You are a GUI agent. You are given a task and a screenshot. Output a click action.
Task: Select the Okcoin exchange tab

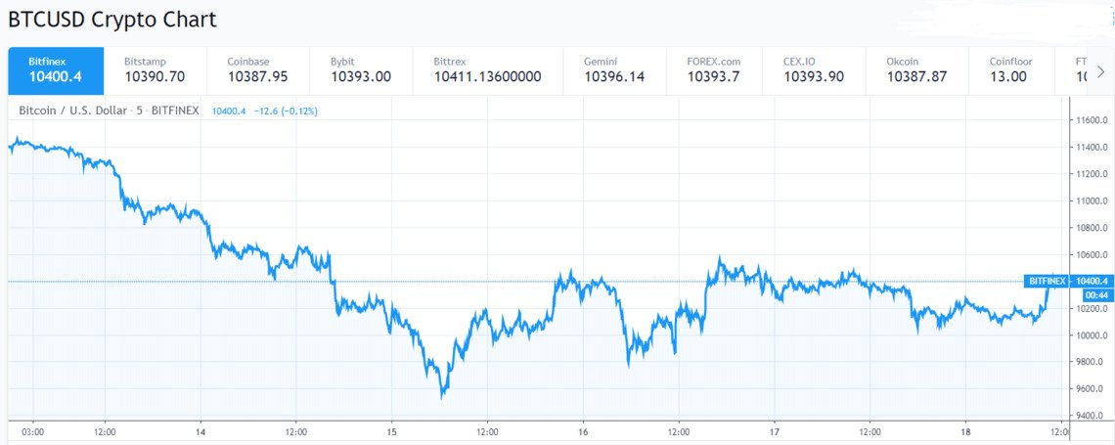(916, 69)
